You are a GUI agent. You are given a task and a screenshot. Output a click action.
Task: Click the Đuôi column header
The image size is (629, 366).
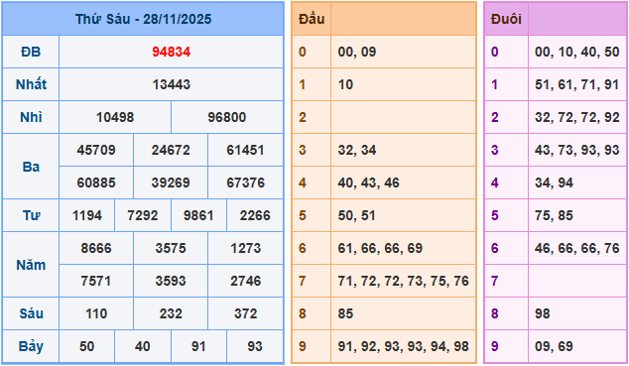506,19
